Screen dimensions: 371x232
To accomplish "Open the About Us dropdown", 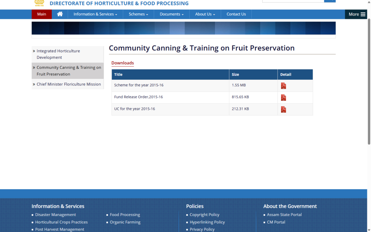I will pos(205,14).
